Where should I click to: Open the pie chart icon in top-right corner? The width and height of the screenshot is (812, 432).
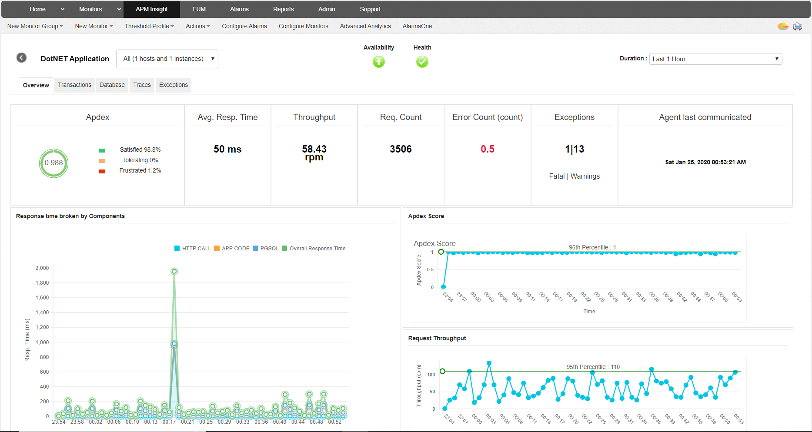(783, 27)
